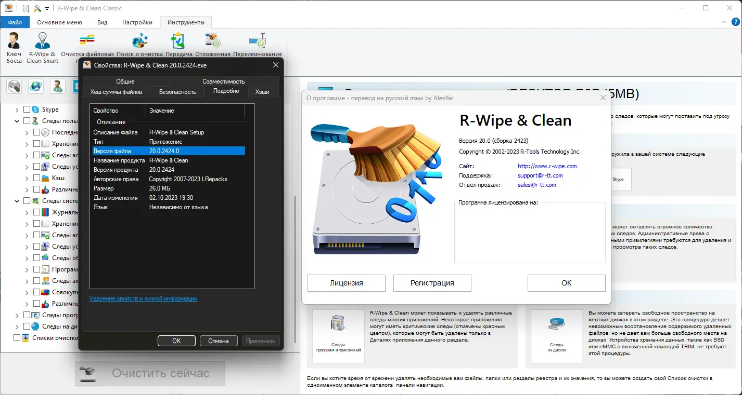Screen dimensions: 742x395
Task: Open the Файл menu
Action: (15, 22)
